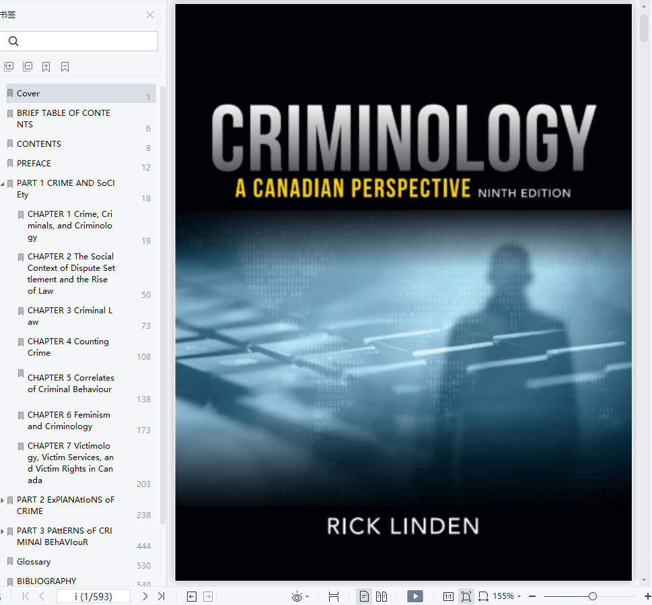Zoom in with plus button
This screenshot has width=652, height=605.
(x=647, y=597)
